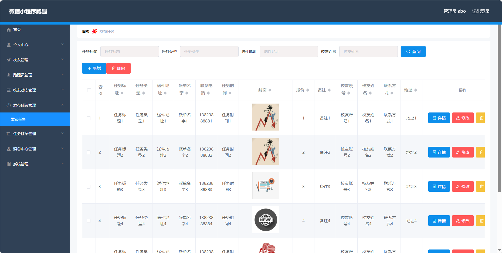The height and width of the screenshot is (253, 502).
Task: Open the 任务订单管理 menu label
Action: click(25, 134)
